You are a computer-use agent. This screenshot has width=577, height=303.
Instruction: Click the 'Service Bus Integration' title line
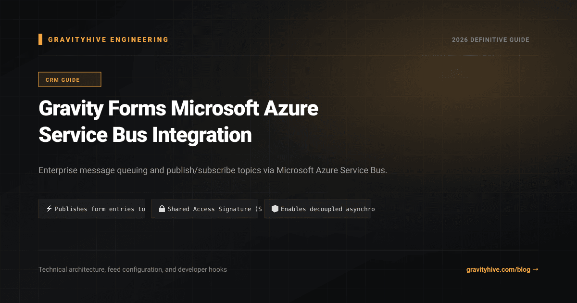pos(145,135)
